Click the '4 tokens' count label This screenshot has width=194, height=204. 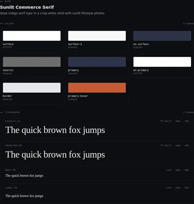[x=189, y=112]
